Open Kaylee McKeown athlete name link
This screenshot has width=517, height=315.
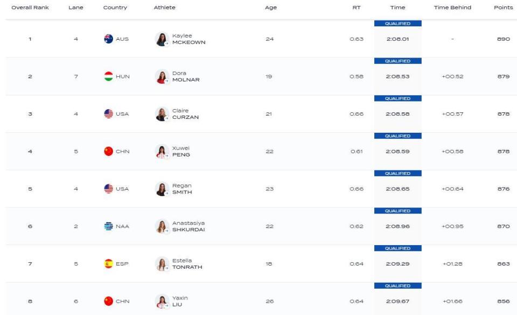(x=188, y=39)
